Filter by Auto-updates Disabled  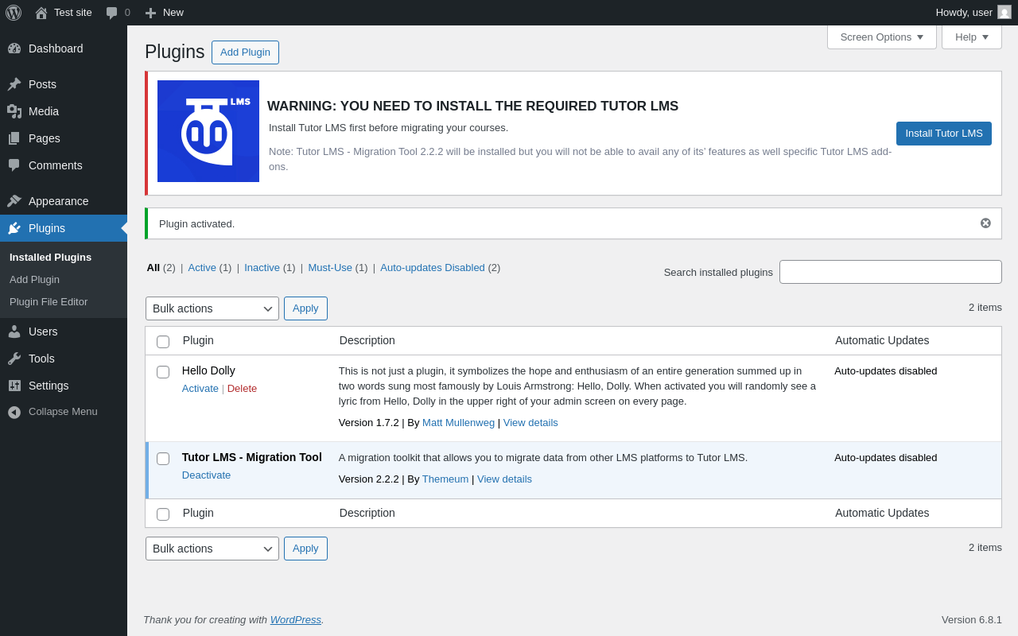click(433, 267)
